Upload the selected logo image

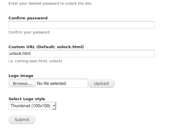coord(101,83)
